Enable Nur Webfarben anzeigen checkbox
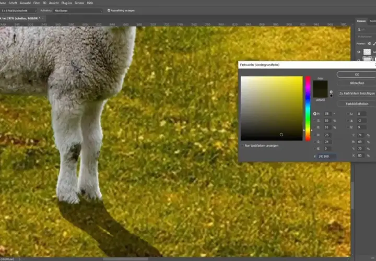The height and width of the screenshot is (261, 376). [x=242, y=146]
